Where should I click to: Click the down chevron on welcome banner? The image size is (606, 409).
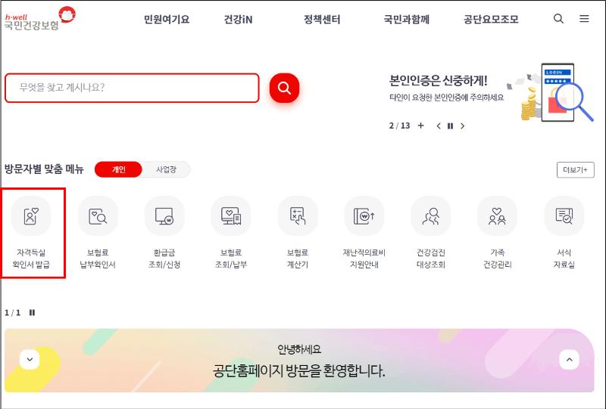pyautogui.click(x=30, y=360)
